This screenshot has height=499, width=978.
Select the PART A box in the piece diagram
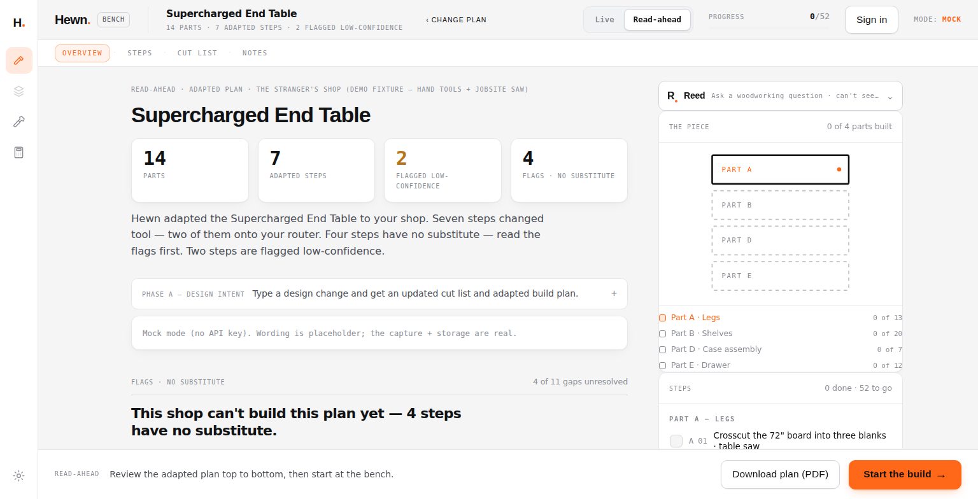[780, 169]
